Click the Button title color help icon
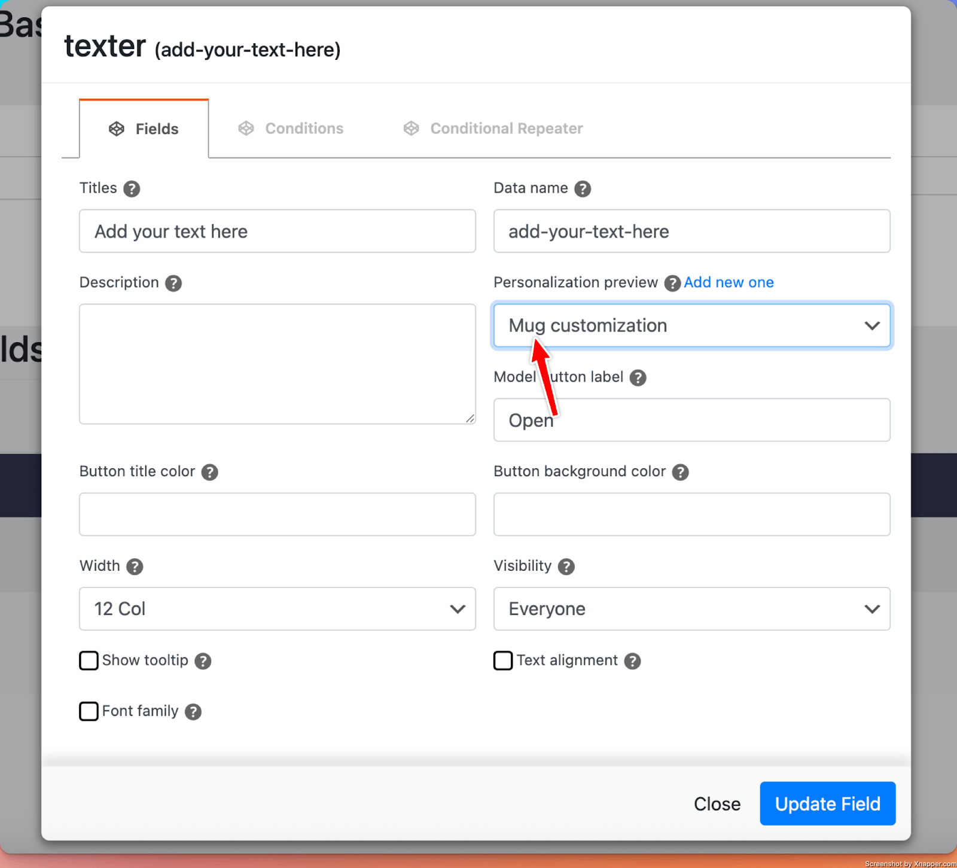 click(x=209, y=472)
